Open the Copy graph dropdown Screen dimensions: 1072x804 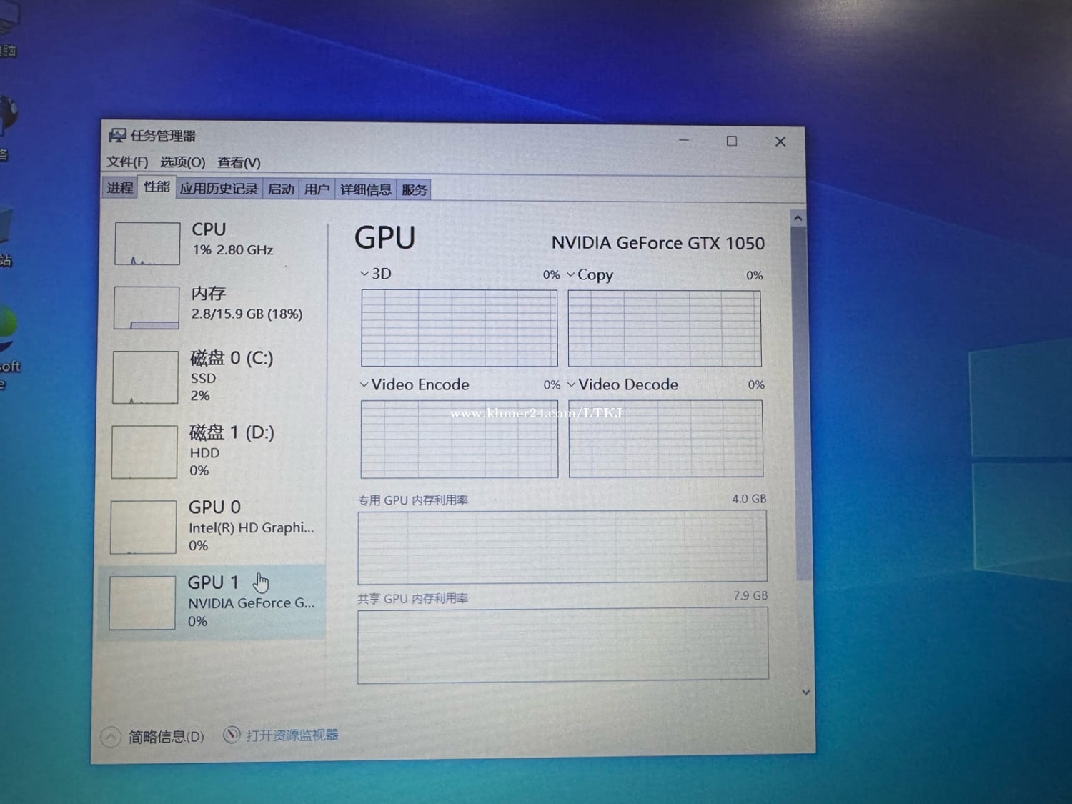(570, 274)
